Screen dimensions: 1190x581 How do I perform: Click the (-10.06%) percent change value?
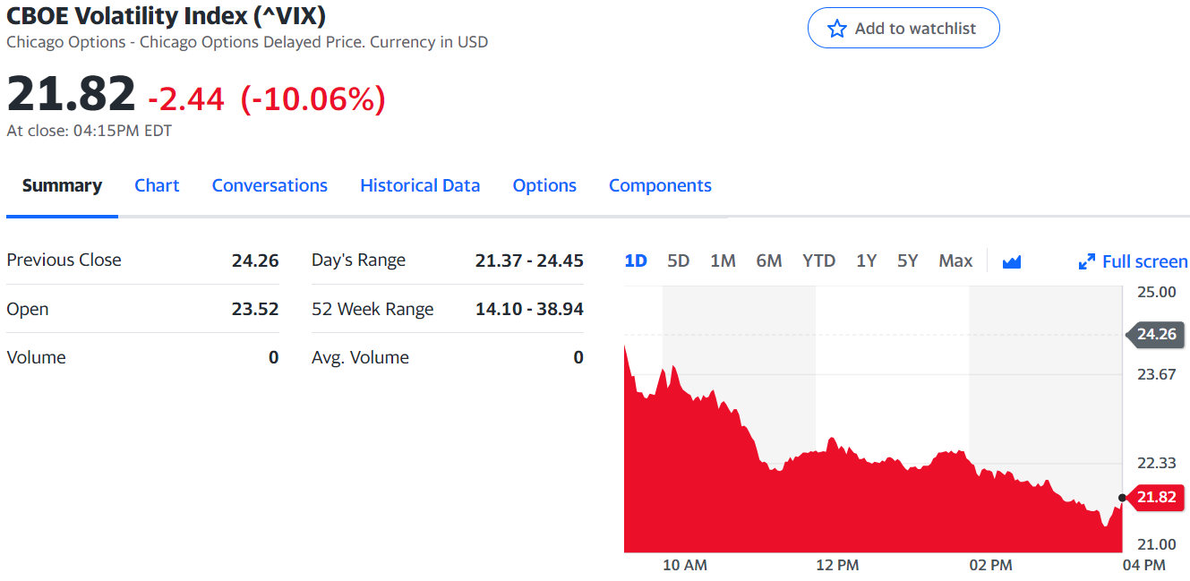coord(313,98)
